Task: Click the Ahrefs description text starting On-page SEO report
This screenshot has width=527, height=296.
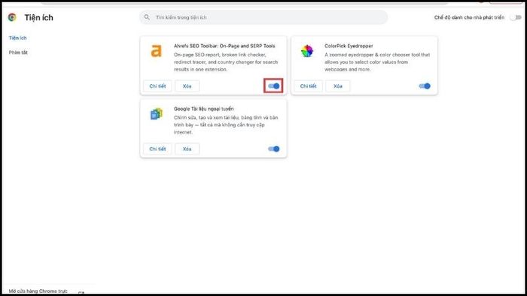Action: coord(226,62)
